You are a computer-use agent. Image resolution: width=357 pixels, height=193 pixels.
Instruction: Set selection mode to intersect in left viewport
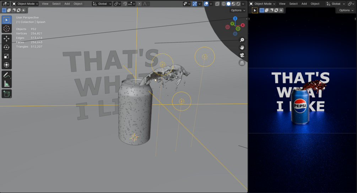(23, 10)
